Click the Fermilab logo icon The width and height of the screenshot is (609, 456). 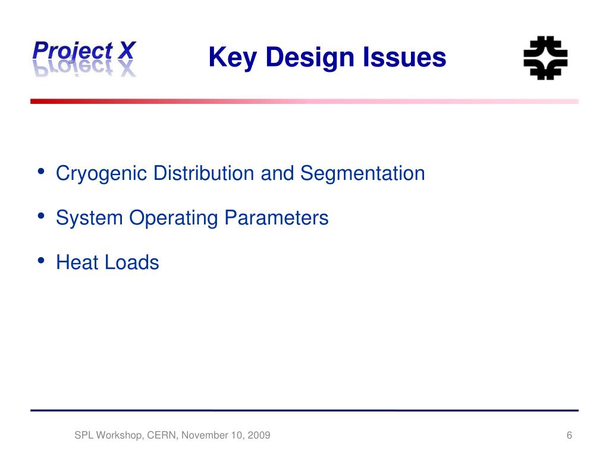click(545, 58)
